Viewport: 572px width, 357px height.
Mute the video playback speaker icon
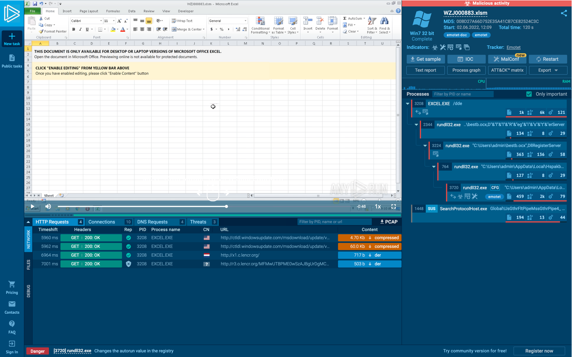pyautogui.click(x=48, y=206)
